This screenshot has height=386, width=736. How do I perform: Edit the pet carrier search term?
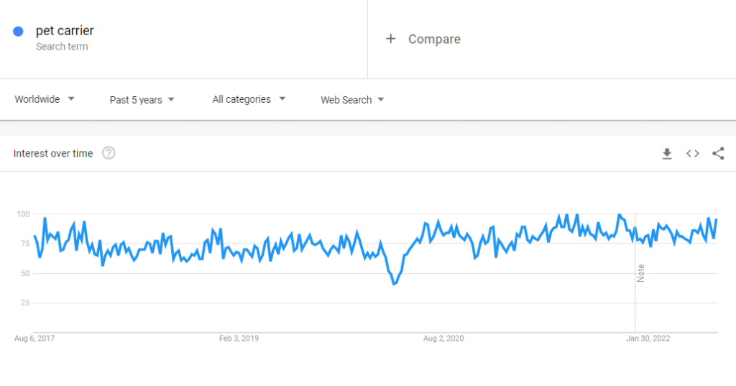65,31
